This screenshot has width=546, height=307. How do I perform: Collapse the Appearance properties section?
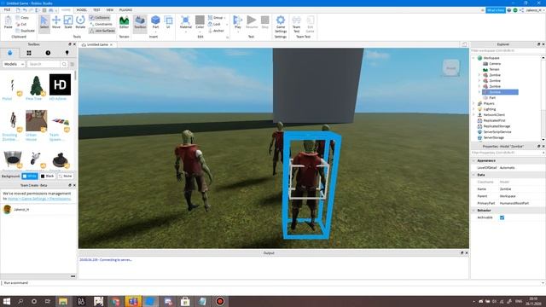click(474, 161)
